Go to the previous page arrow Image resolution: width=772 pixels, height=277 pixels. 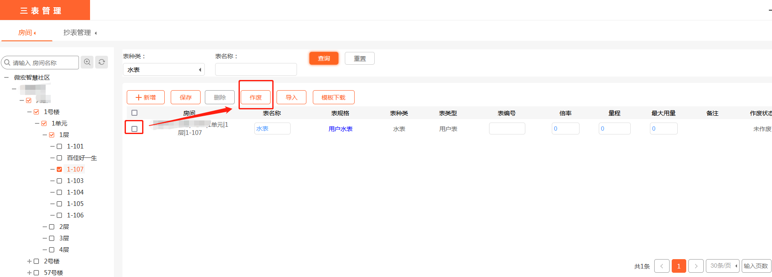click(x=661, y=266)
